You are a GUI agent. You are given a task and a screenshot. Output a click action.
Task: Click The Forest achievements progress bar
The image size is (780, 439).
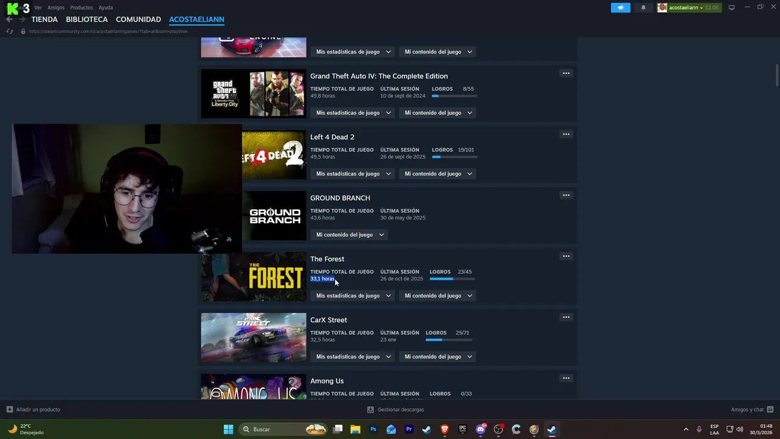[x=452, y=279]
